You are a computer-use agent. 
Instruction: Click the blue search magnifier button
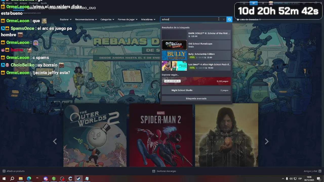[x=229, y=19]
